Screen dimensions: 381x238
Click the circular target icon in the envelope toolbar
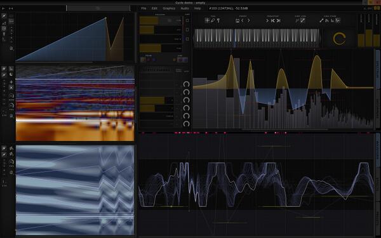tap(4, 29)
